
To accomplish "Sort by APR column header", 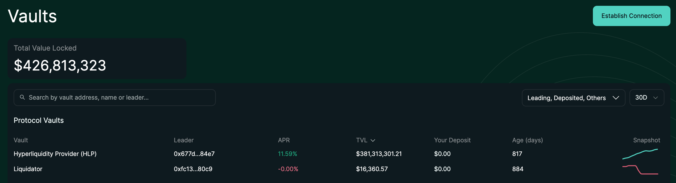I will click(284, 140).
